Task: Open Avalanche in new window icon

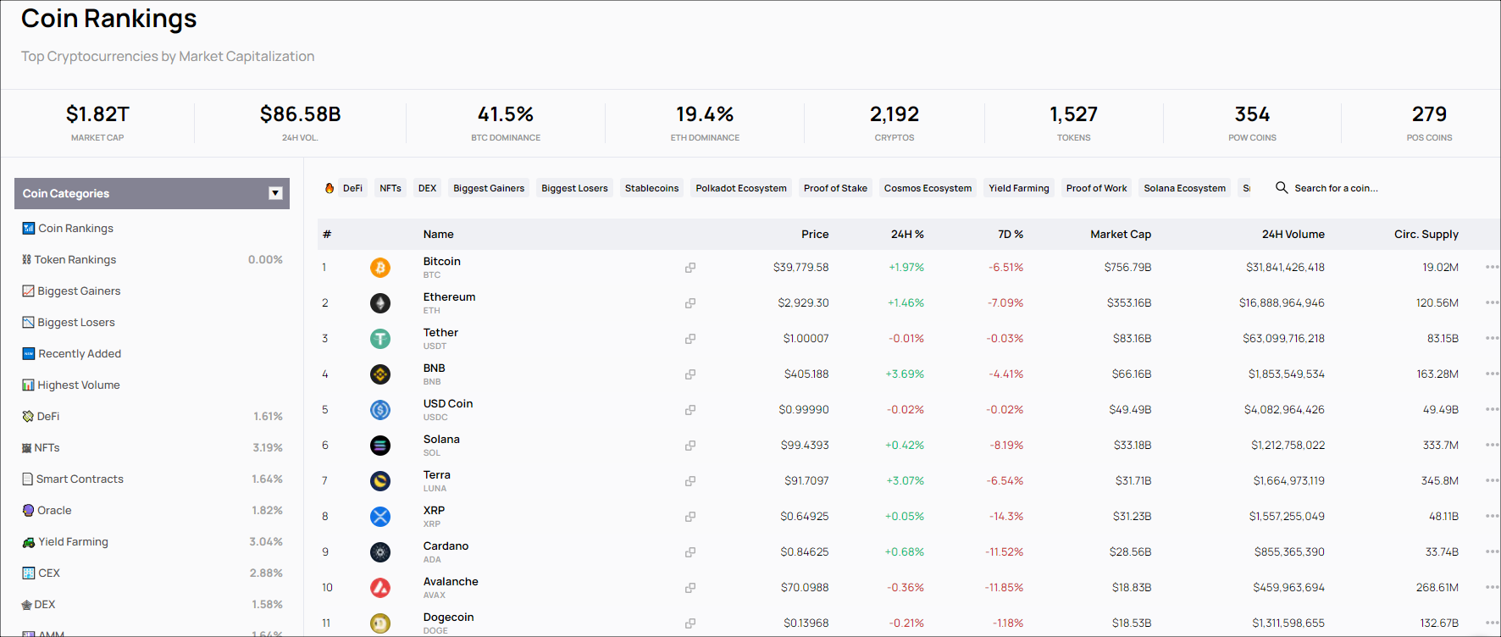Action: [690, 588]
